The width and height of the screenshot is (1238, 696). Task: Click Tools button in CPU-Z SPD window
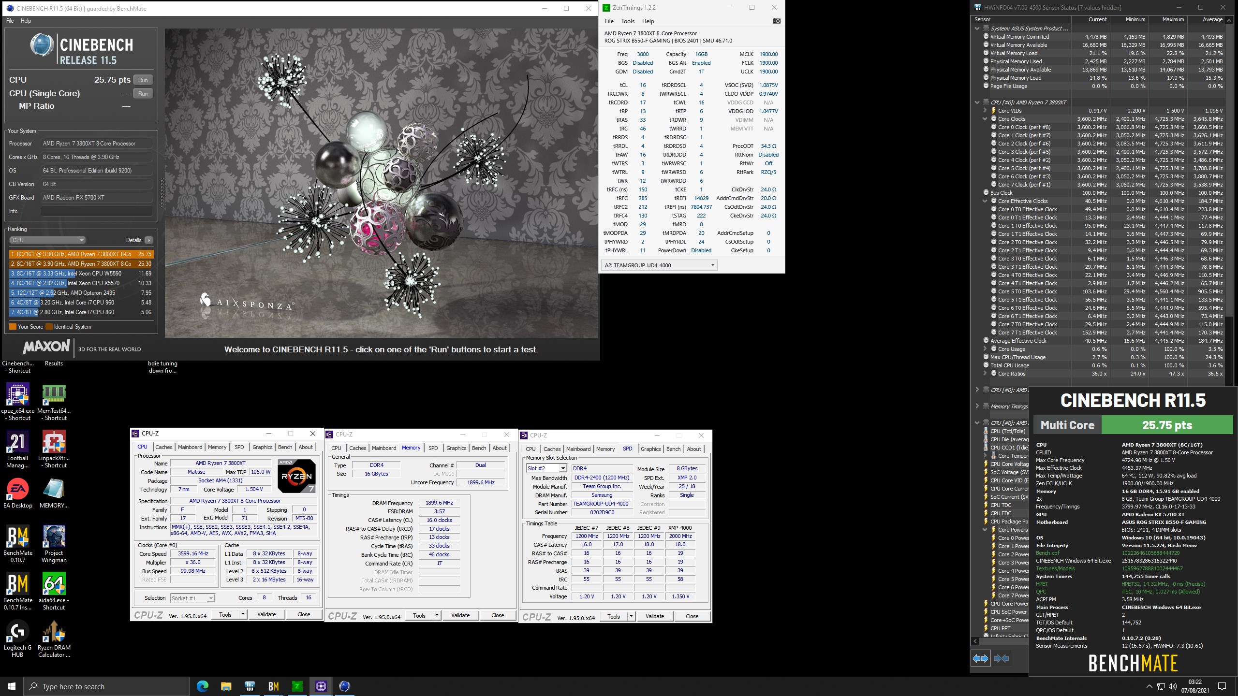[614, 616]
